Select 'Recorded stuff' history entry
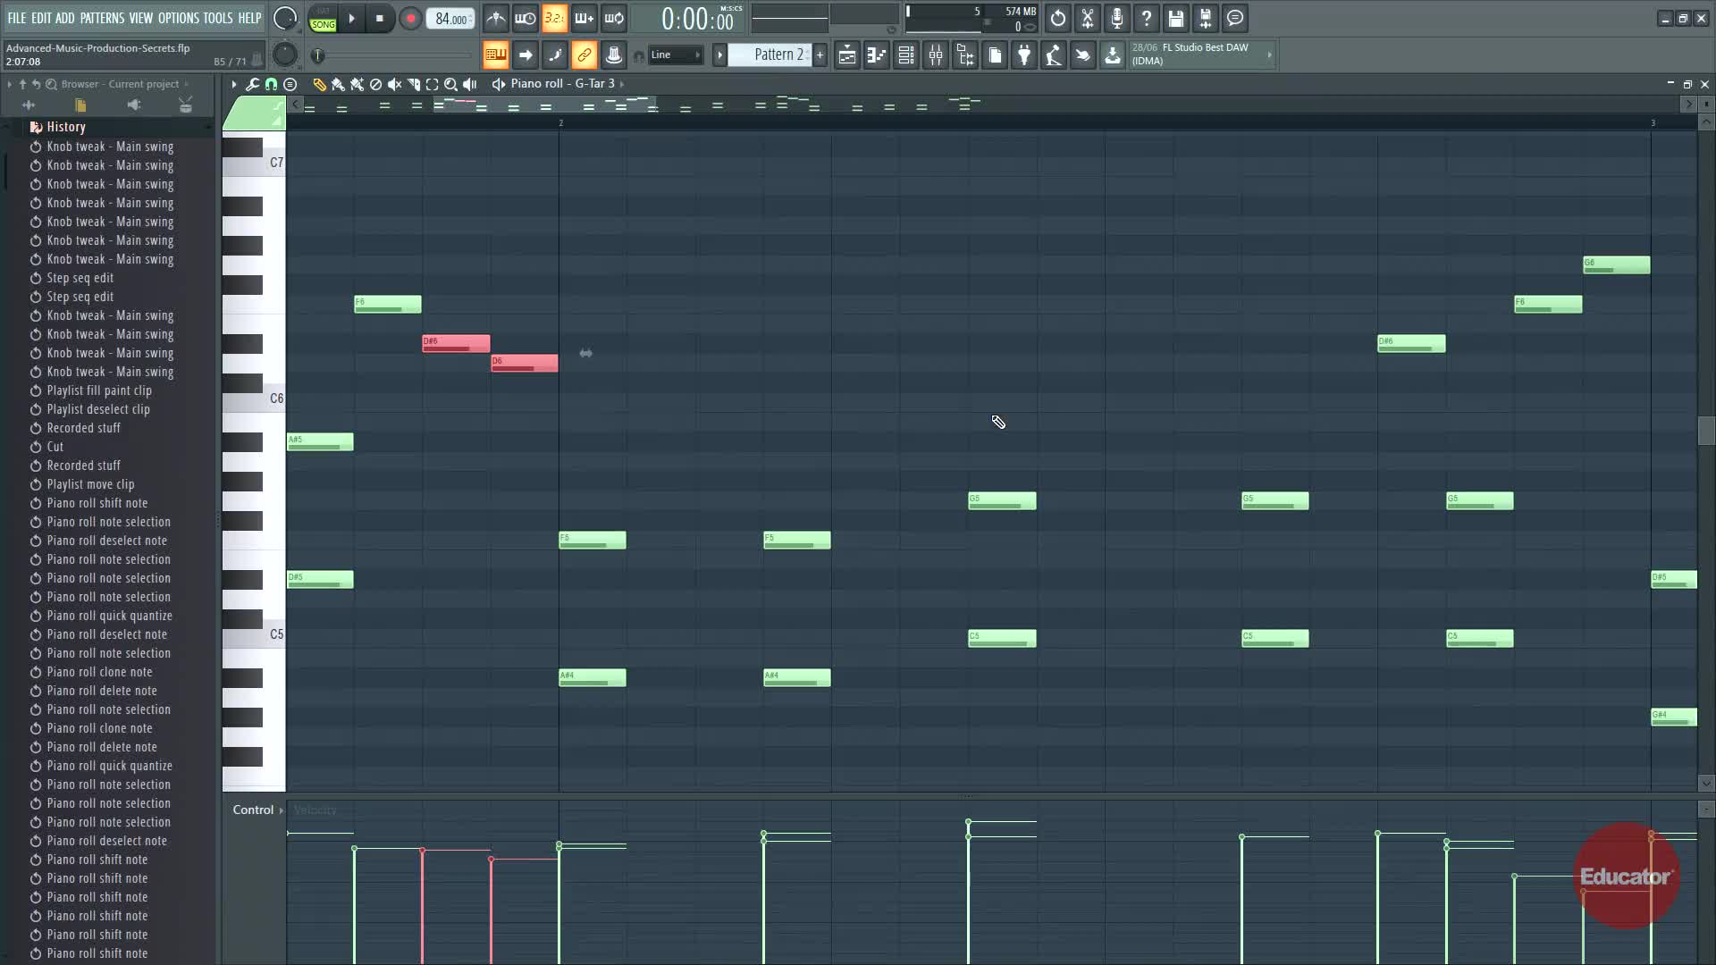 83,428
